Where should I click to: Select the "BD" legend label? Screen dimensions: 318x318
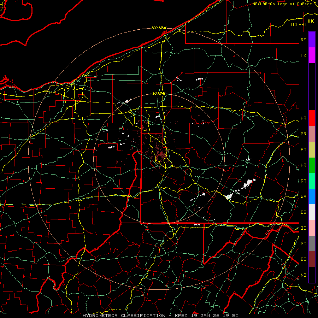[303, 150]
